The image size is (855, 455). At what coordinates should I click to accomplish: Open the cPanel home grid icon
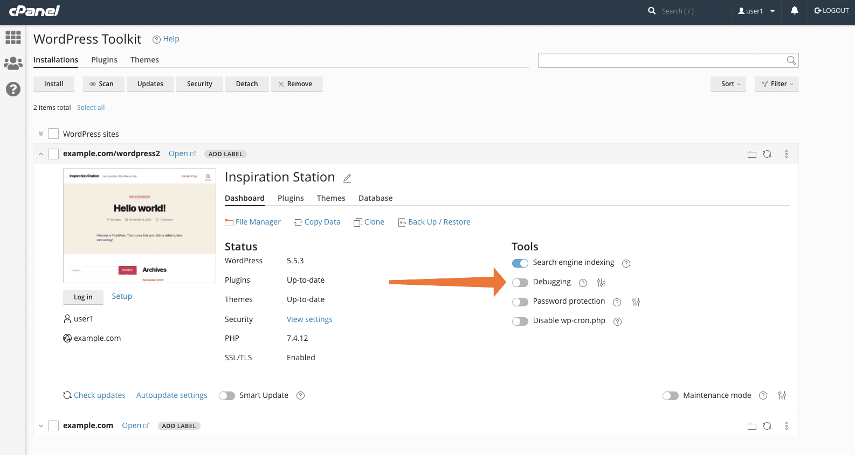coord(13,37)
